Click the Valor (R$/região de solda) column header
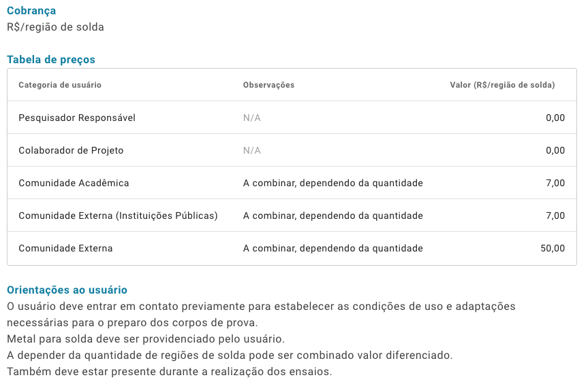Screen dimensions: 586x384 [502, 85]
